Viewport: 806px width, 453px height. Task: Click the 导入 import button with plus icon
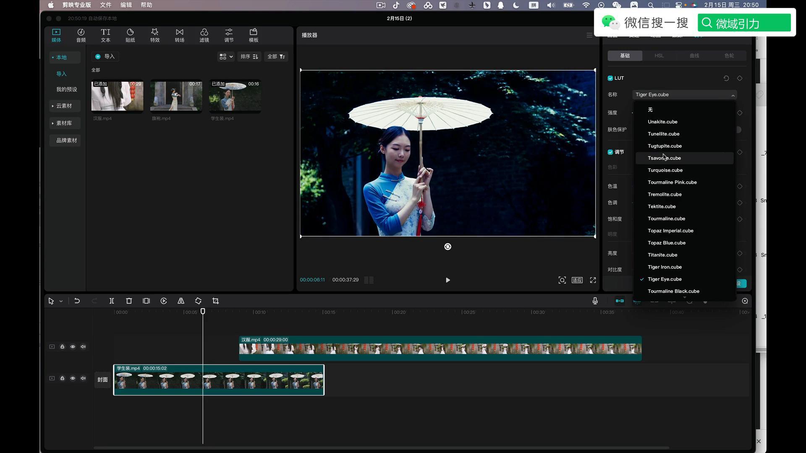coord(105,57)
